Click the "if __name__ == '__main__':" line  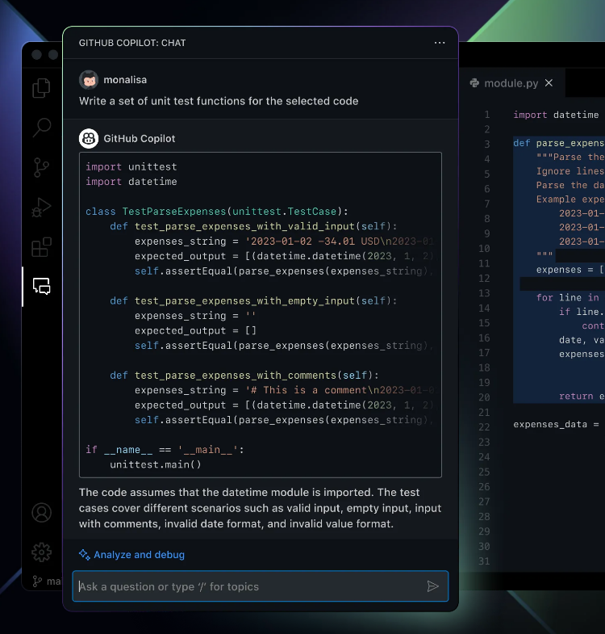165,450
